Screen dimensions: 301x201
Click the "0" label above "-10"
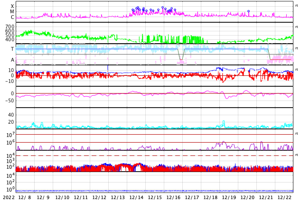pyautogui.click(x=12, y=75)
